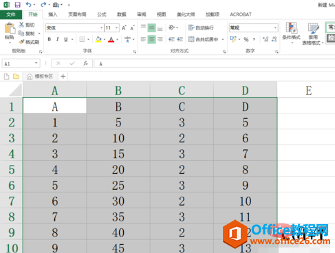The width and height of the screenshot is (335, 253).
Task: Click the decrease indent icon
Action: point(171,39)
